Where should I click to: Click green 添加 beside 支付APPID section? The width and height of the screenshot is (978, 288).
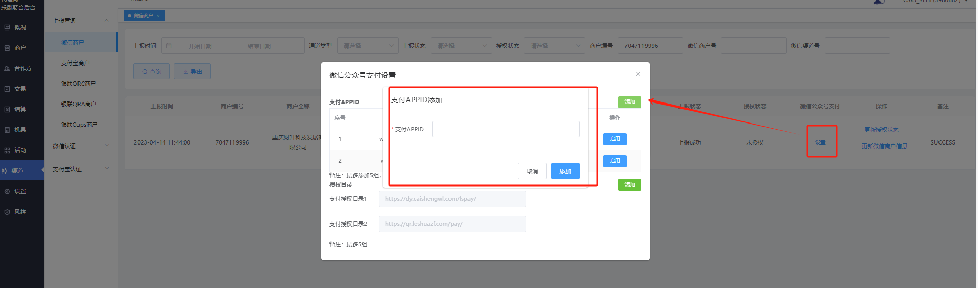click(x=630, y=102)
